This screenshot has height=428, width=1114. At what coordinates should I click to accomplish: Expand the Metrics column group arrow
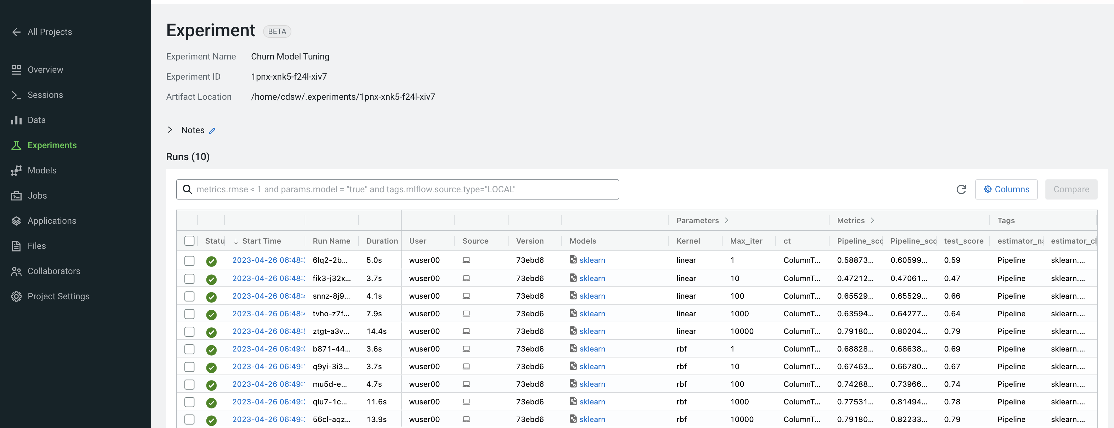pyautogui.click(x=872, y=221)
